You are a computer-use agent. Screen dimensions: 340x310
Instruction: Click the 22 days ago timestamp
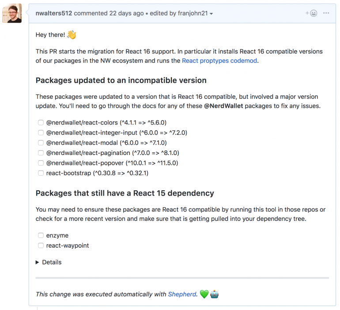[x=126, y=13]
